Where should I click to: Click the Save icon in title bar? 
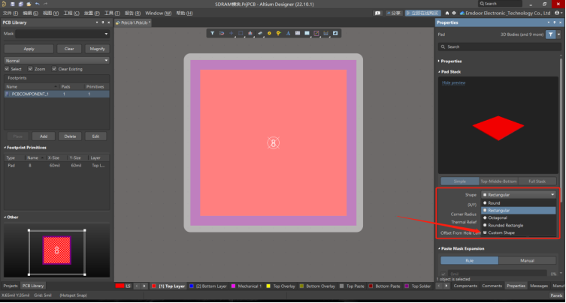click(11, 4)
